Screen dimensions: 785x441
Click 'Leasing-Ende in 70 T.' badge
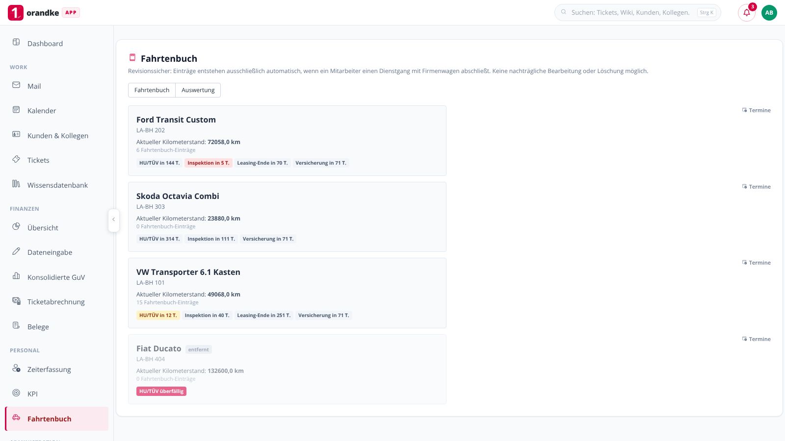[x=262, y=163]
